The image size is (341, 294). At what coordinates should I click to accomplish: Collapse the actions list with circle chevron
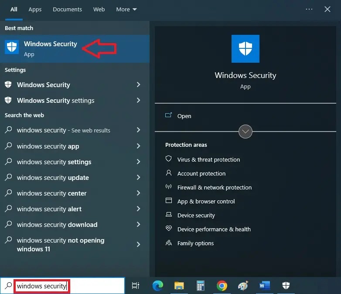pyautogui.click(x=246, y=132)
